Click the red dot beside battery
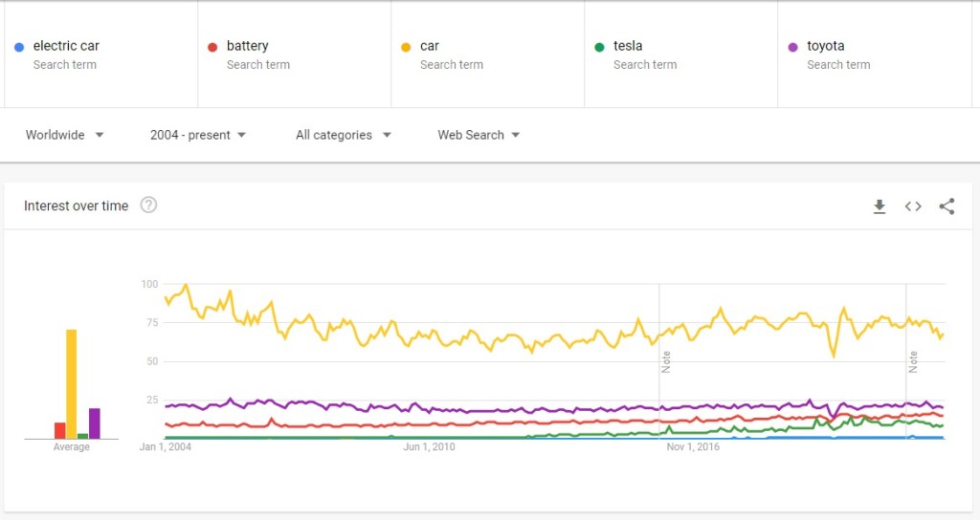 pos(212,47)
